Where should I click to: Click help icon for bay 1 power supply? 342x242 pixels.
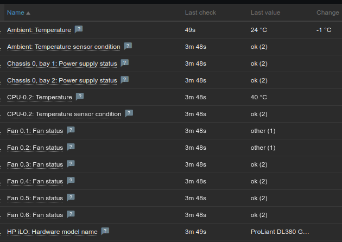[125, 63]
